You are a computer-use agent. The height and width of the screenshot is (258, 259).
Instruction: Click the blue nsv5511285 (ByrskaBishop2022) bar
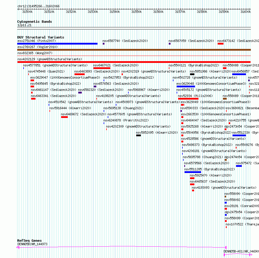click(x=193, y=172)
